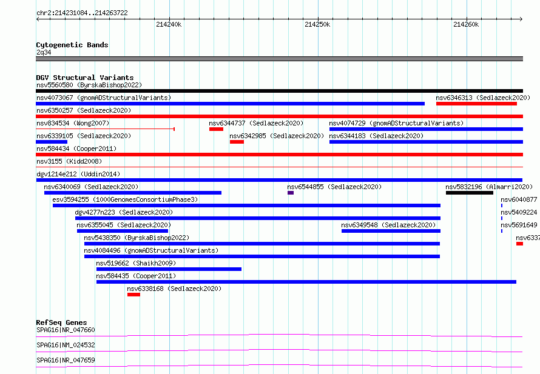Viewport: 540px width, 374px height.
Task: Click the nsv5560580 (ByrskaBishop2022) variant label
Action: pos(89,85)
